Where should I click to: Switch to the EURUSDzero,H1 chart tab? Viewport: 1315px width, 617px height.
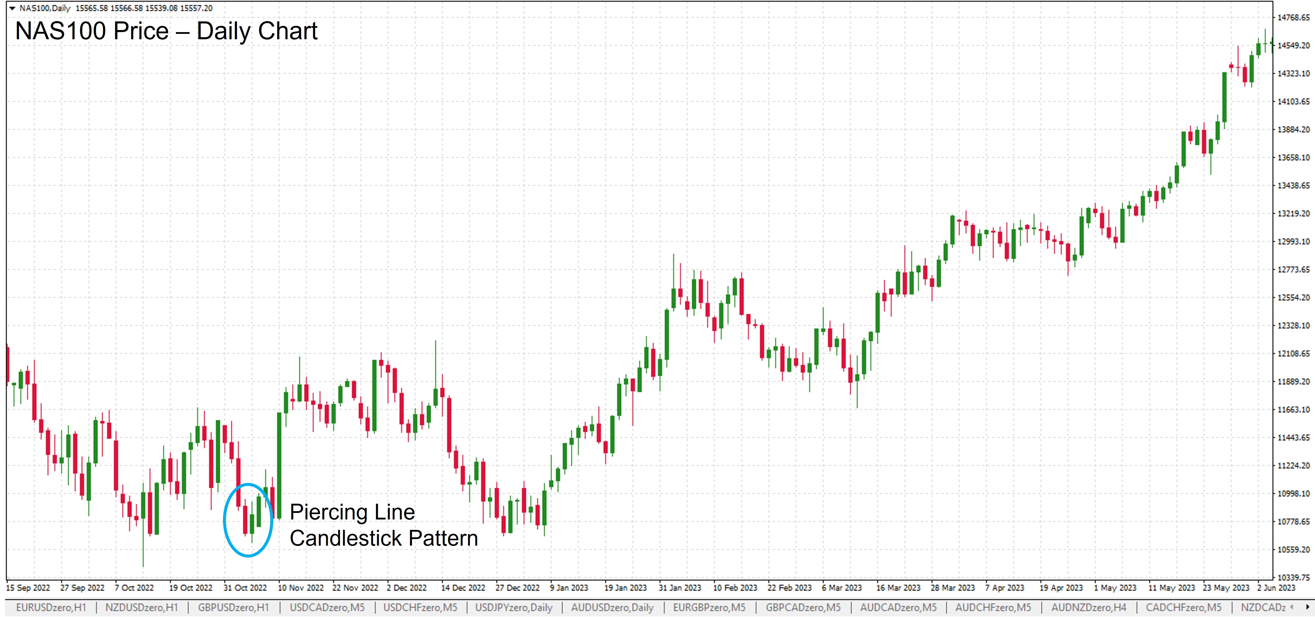[x=51, y=607]
